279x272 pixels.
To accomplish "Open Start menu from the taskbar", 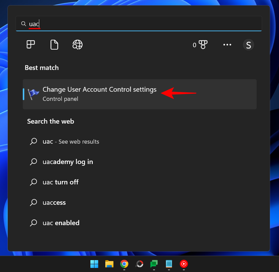I will [x=94, y=264].
